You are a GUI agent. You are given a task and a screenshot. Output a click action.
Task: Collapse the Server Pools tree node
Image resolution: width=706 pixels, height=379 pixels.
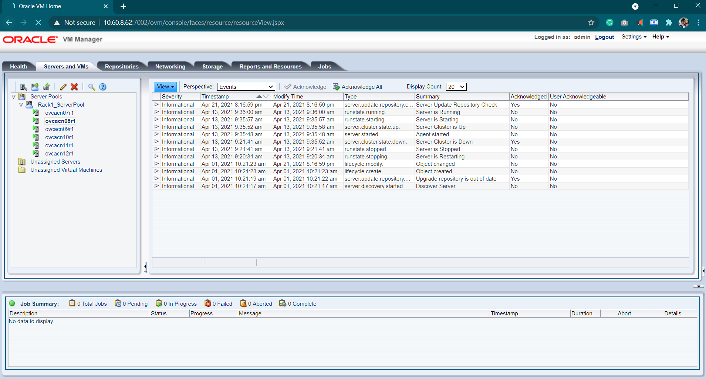(14, 97)
